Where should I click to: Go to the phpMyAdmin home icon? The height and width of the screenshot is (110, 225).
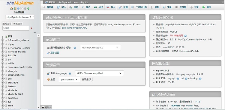[11, 8]
